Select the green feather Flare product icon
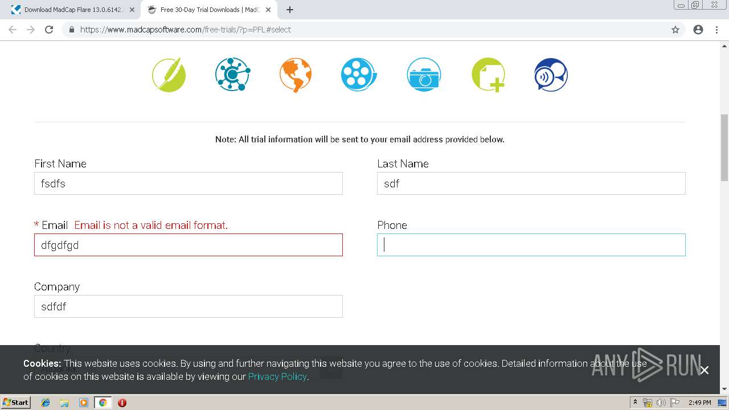The height and width of the screenshot is (410, 729). 169,75
